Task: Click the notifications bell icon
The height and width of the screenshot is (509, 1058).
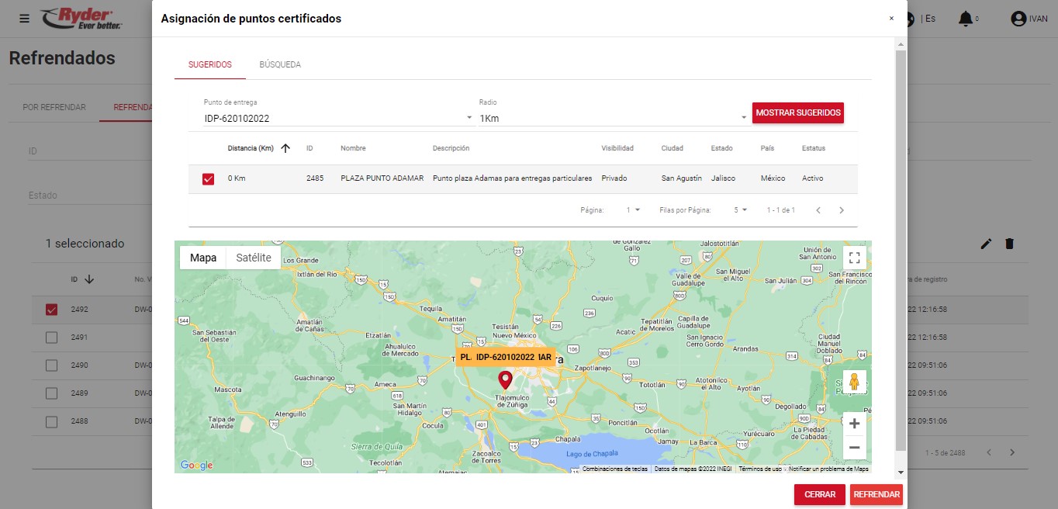Action: (x=965, y=19)
